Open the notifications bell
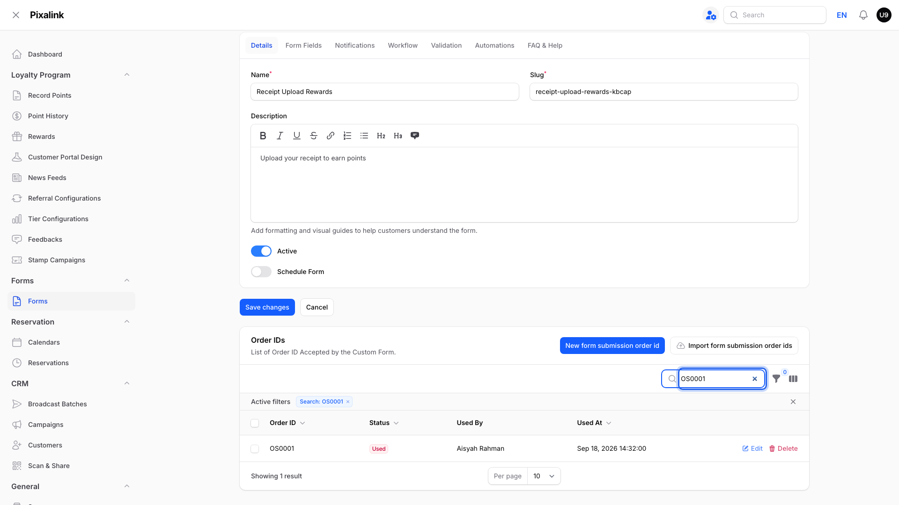This screenshot has height=505, width=899. (863, 15)
